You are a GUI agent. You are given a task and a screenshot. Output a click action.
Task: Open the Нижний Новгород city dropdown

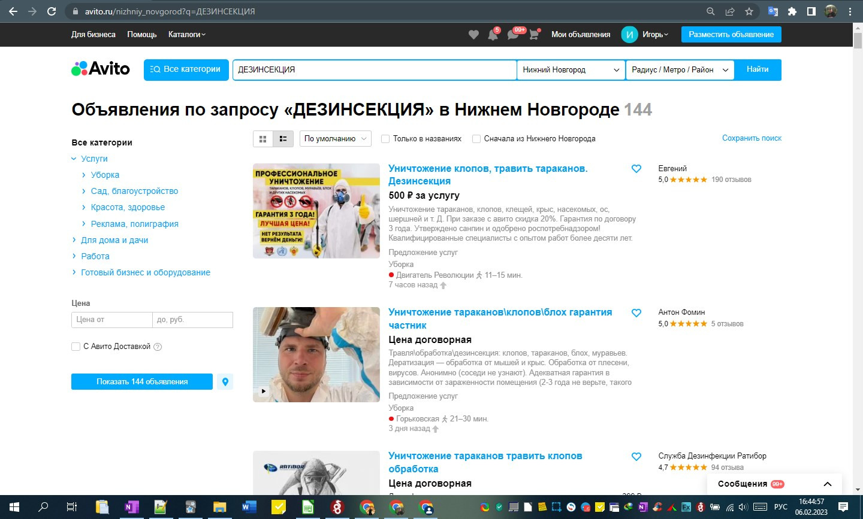571,69
